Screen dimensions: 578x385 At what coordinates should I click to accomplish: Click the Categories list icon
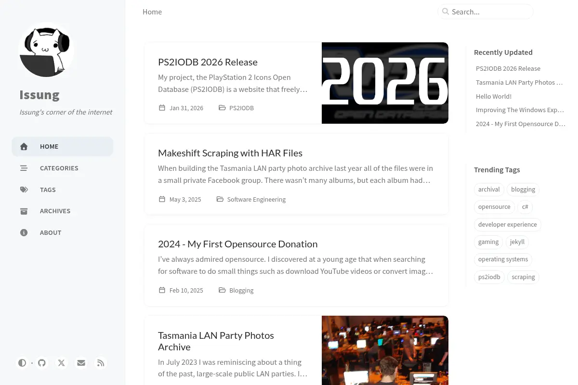tap(24, 168)
